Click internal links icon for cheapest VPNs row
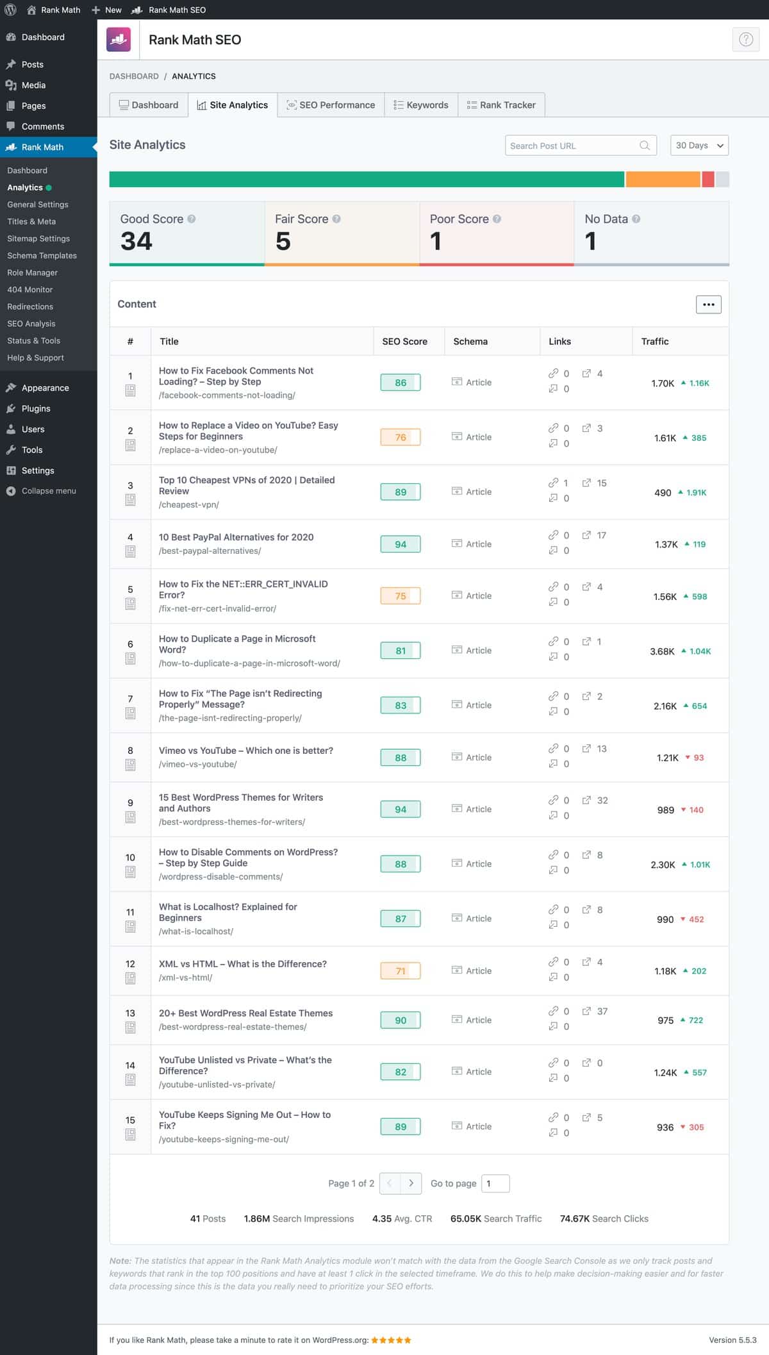Screen dimensions: 769x1355 click(553, 483)
